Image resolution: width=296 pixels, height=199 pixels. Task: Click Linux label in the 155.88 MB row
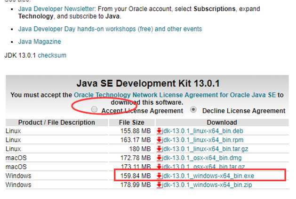coord(13,131)
